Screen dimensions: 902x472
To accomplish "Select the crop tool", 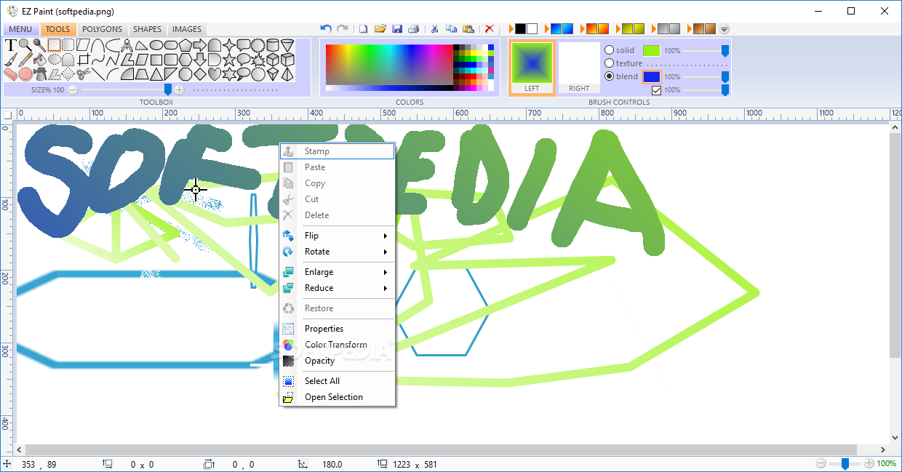I will click(83, 60).
